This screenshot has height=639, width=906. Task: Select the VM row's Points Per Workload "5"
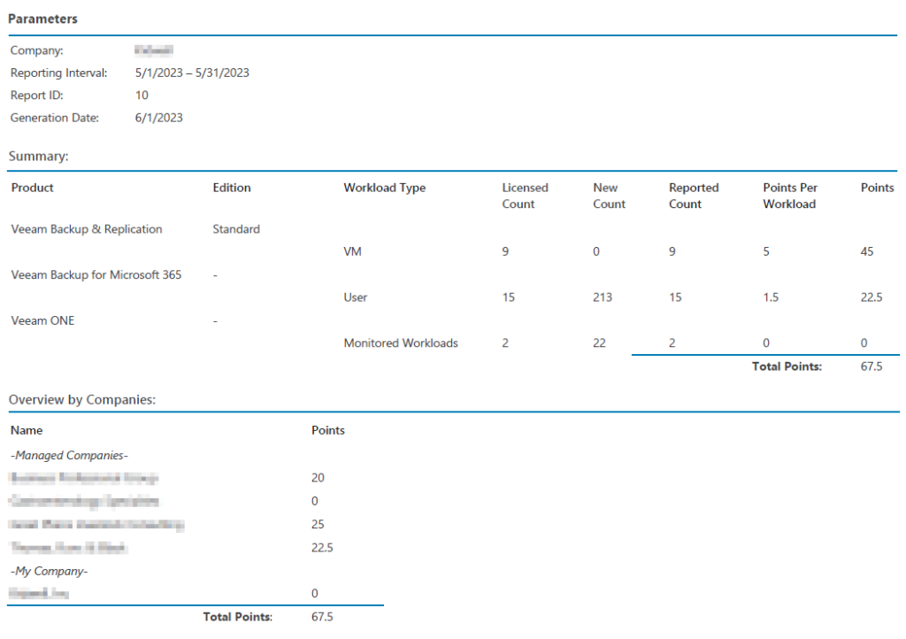point(766,251)
